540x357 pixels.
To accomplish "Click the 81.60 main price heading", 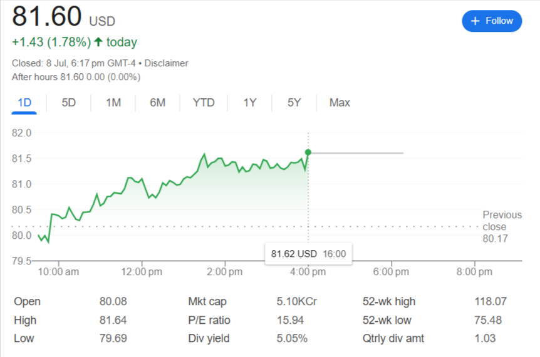I will click(47, 16).
